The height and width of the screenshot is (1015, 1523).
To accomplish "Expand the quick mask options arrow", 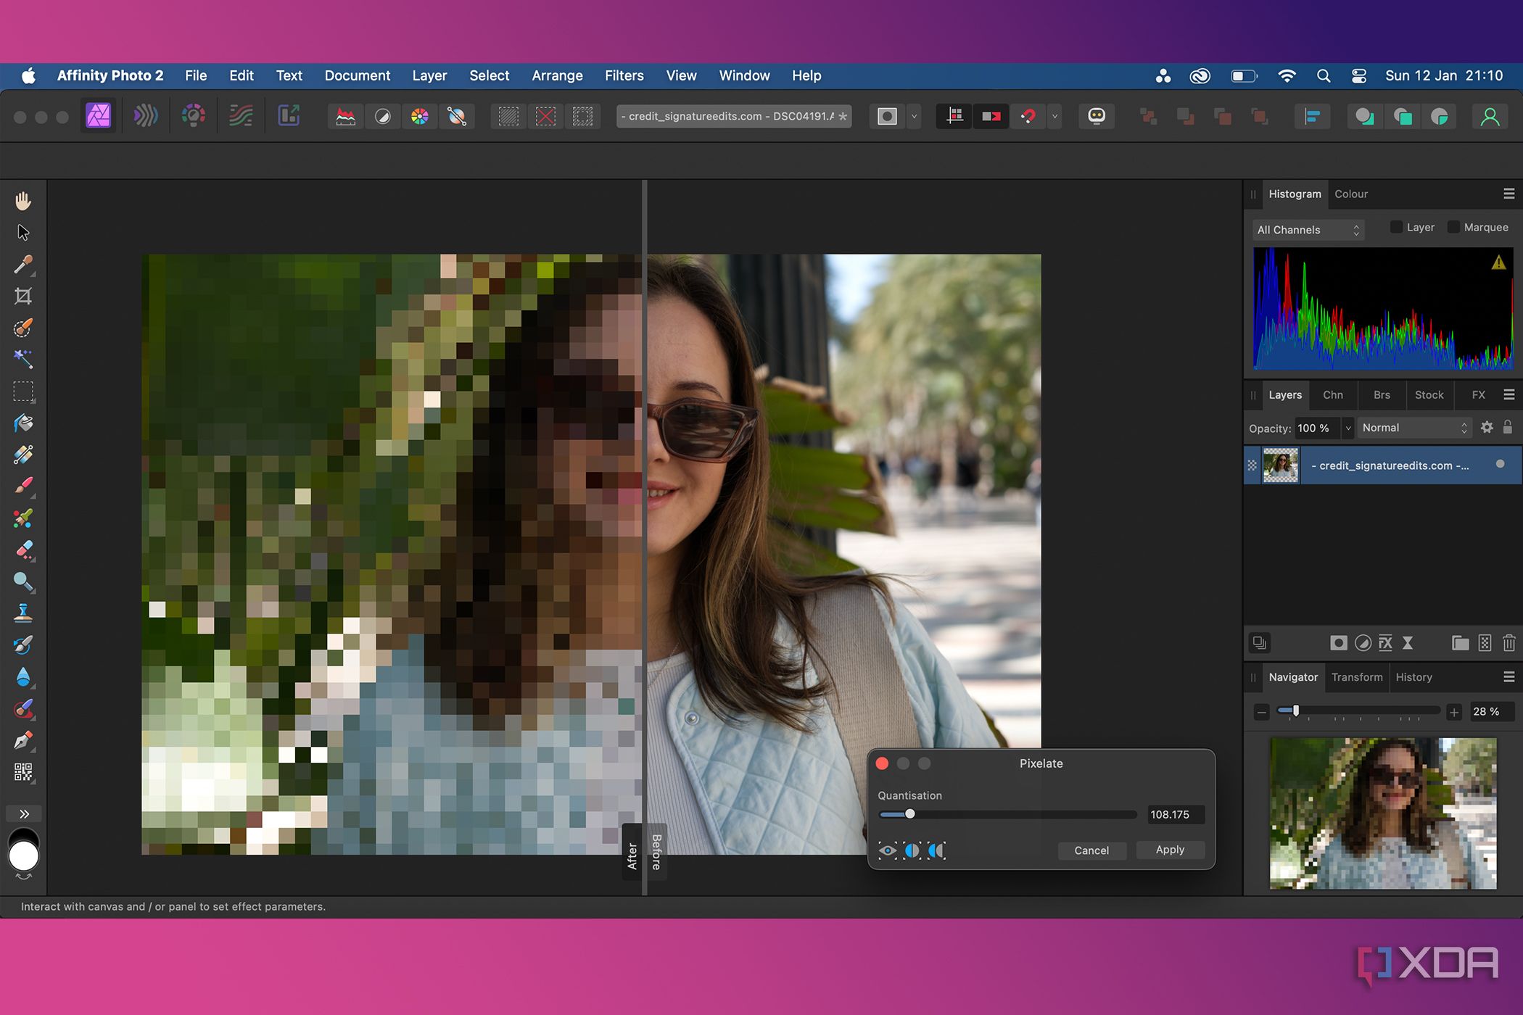I will click(914, 116).
